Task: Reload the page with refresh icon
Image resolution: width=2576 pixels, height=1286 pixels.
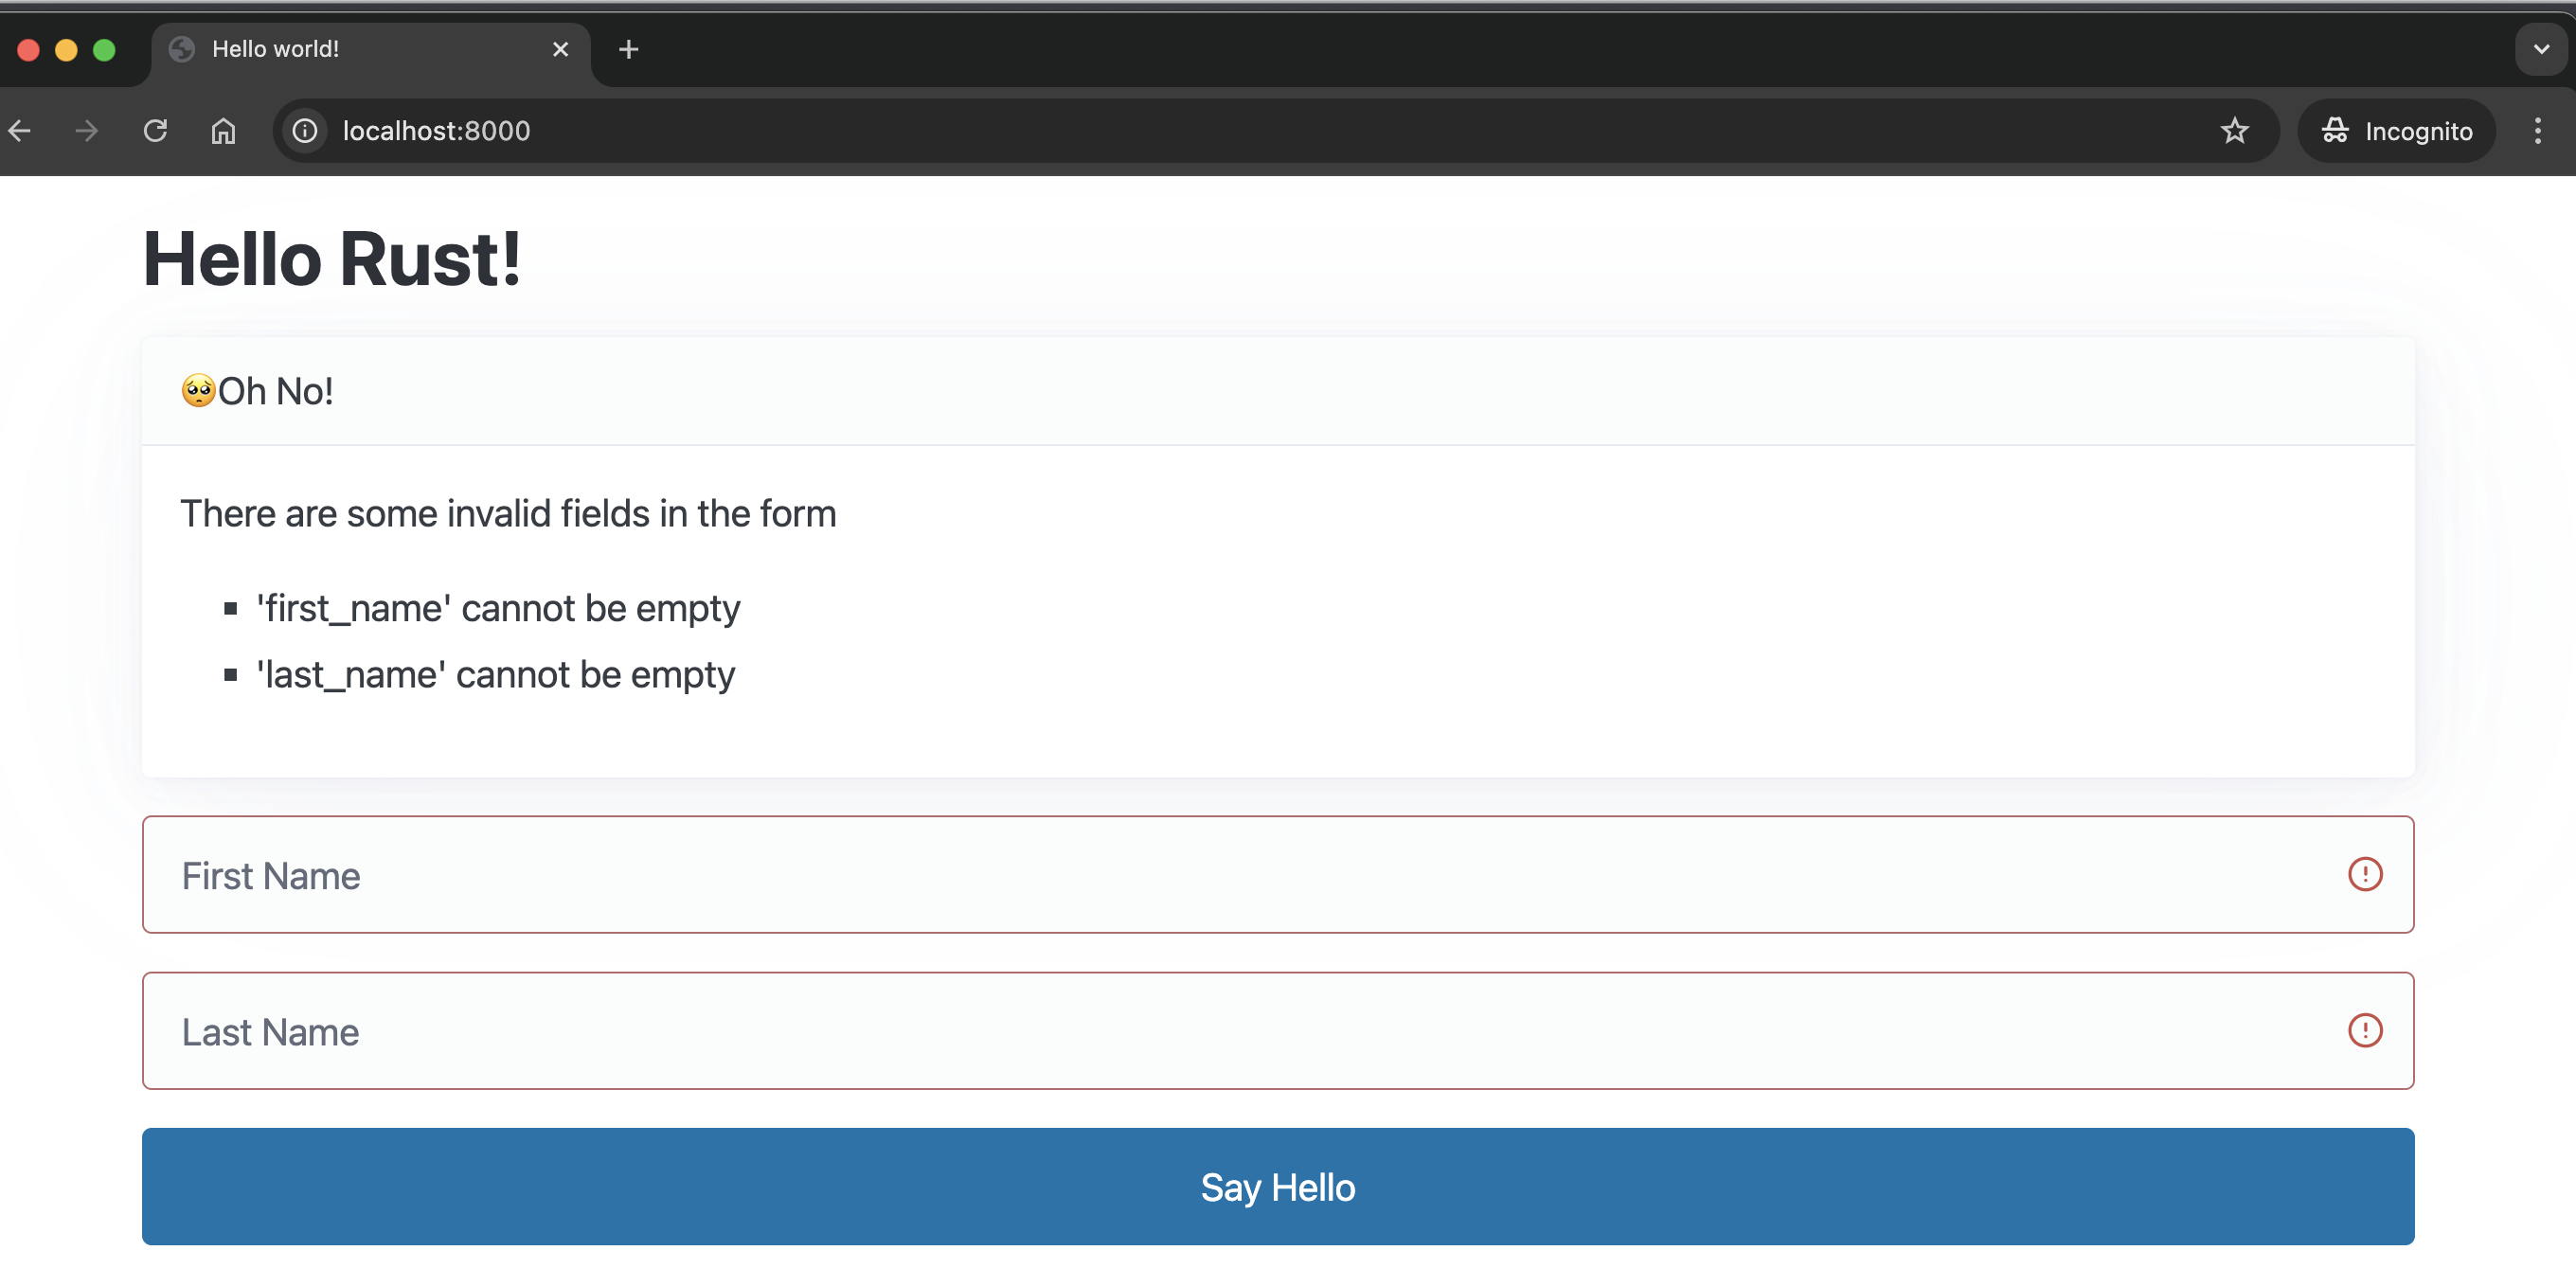Action: pos(155,131)
